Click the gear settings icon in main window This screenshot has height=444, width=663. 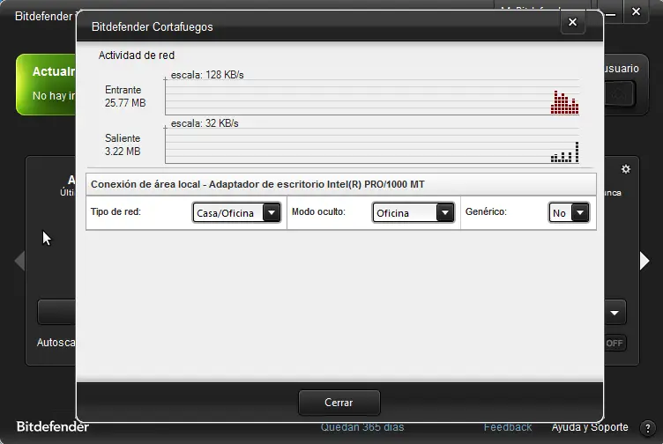(626, 169)
